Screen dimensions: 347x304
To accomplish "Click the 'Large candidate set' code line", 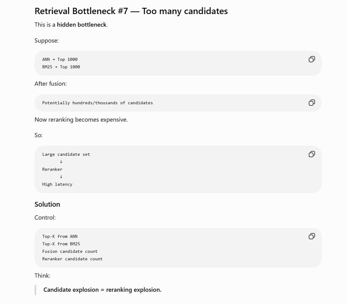I will [66, 154].
